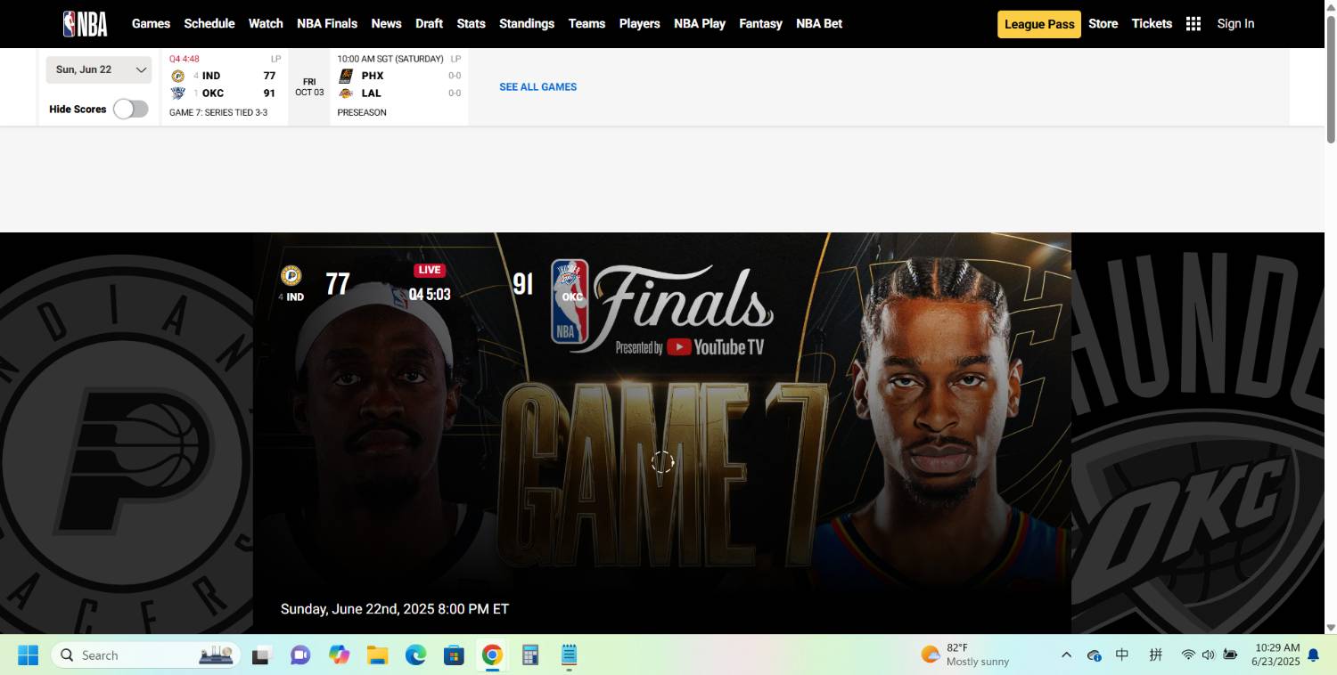The width and height of the screenshot is (1337, 675).
Task: Open the chat app on the taskbar
Action: (300, 655)
